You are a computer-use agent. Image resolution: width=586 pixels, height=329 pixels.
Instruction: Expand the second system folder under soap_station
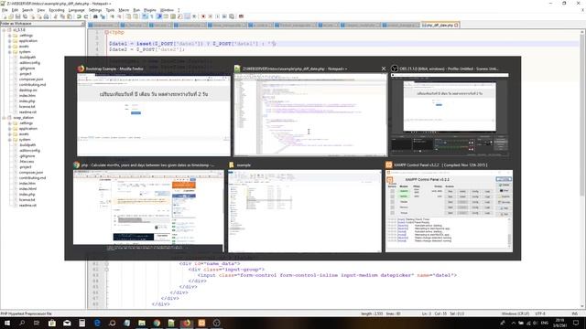(x=9, y=140)
